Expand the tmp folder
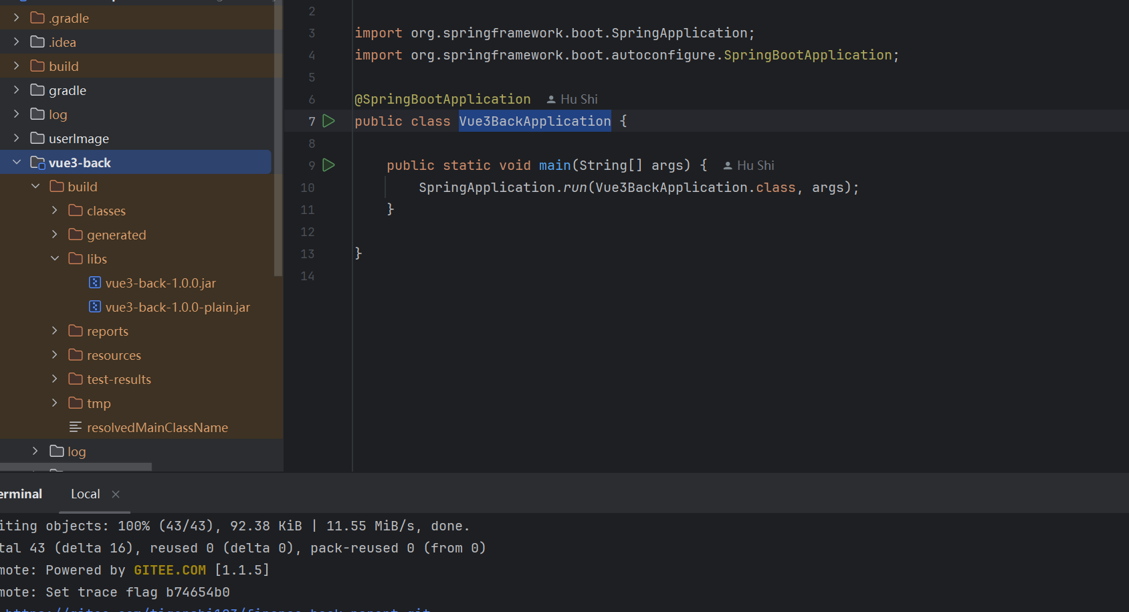The image size is (1129, 612). pyautogui.click(x=55, y=403)
